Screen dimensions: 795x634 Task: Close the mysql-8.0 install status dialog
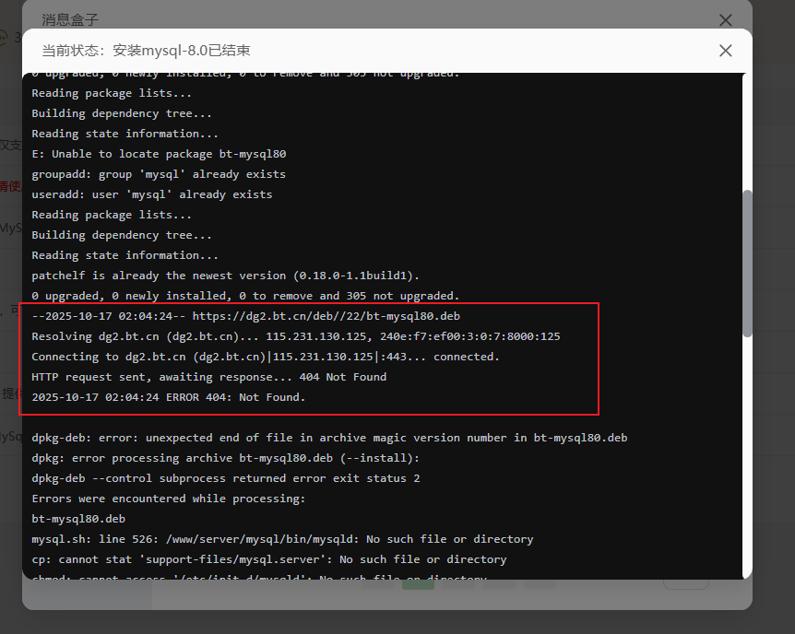pos(725,51)
